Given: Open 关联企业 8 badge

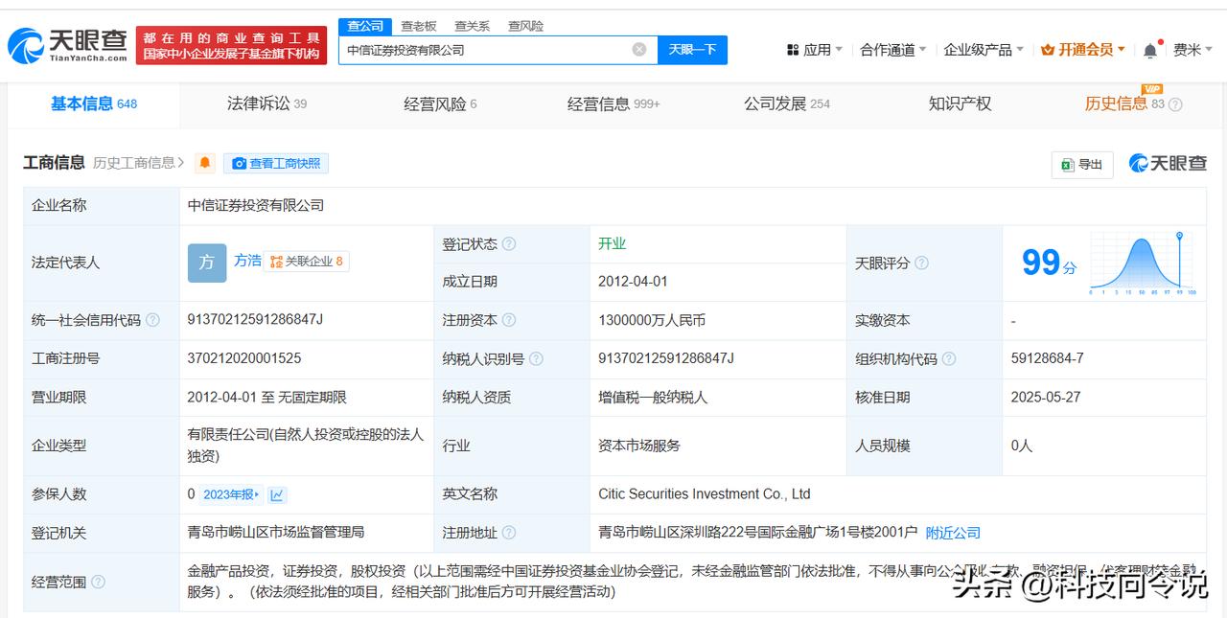Looking at the screenshot, I should (x=307, y=261).
